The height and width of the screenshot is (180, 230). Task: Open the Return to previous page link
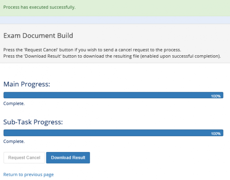click(28, 175)
